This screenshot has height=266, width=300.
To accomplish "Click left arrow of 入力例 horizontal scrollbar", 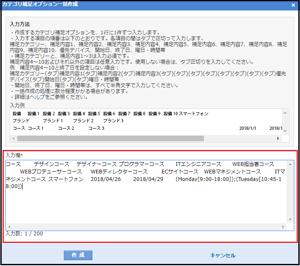I will (x=13, y=138).
